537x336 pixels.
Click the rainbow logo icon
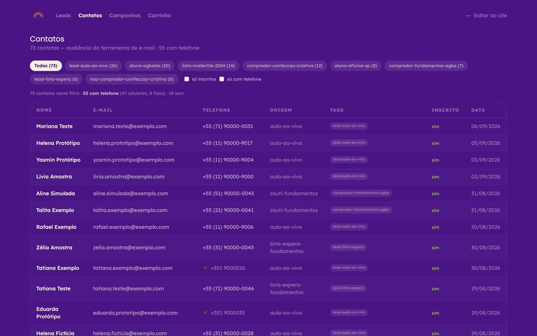(38, 15)
